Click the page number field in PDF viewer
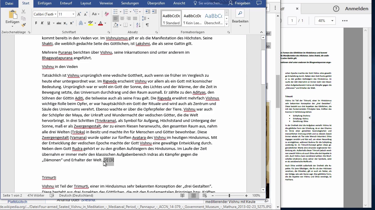 (292, 21)
